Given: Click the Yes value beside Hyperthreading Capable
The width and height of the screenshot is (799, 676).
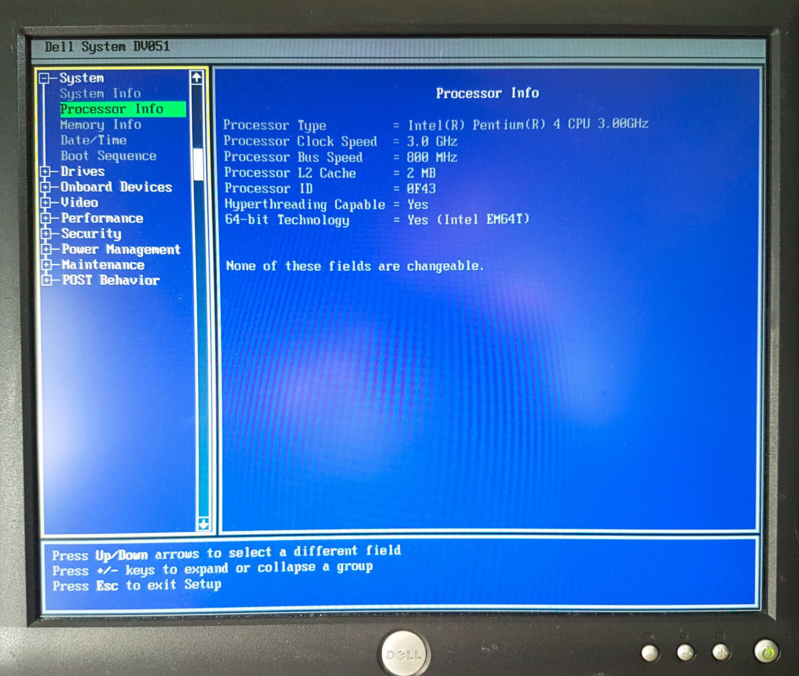Looking at the screenshot, I should tap(418, 205).
